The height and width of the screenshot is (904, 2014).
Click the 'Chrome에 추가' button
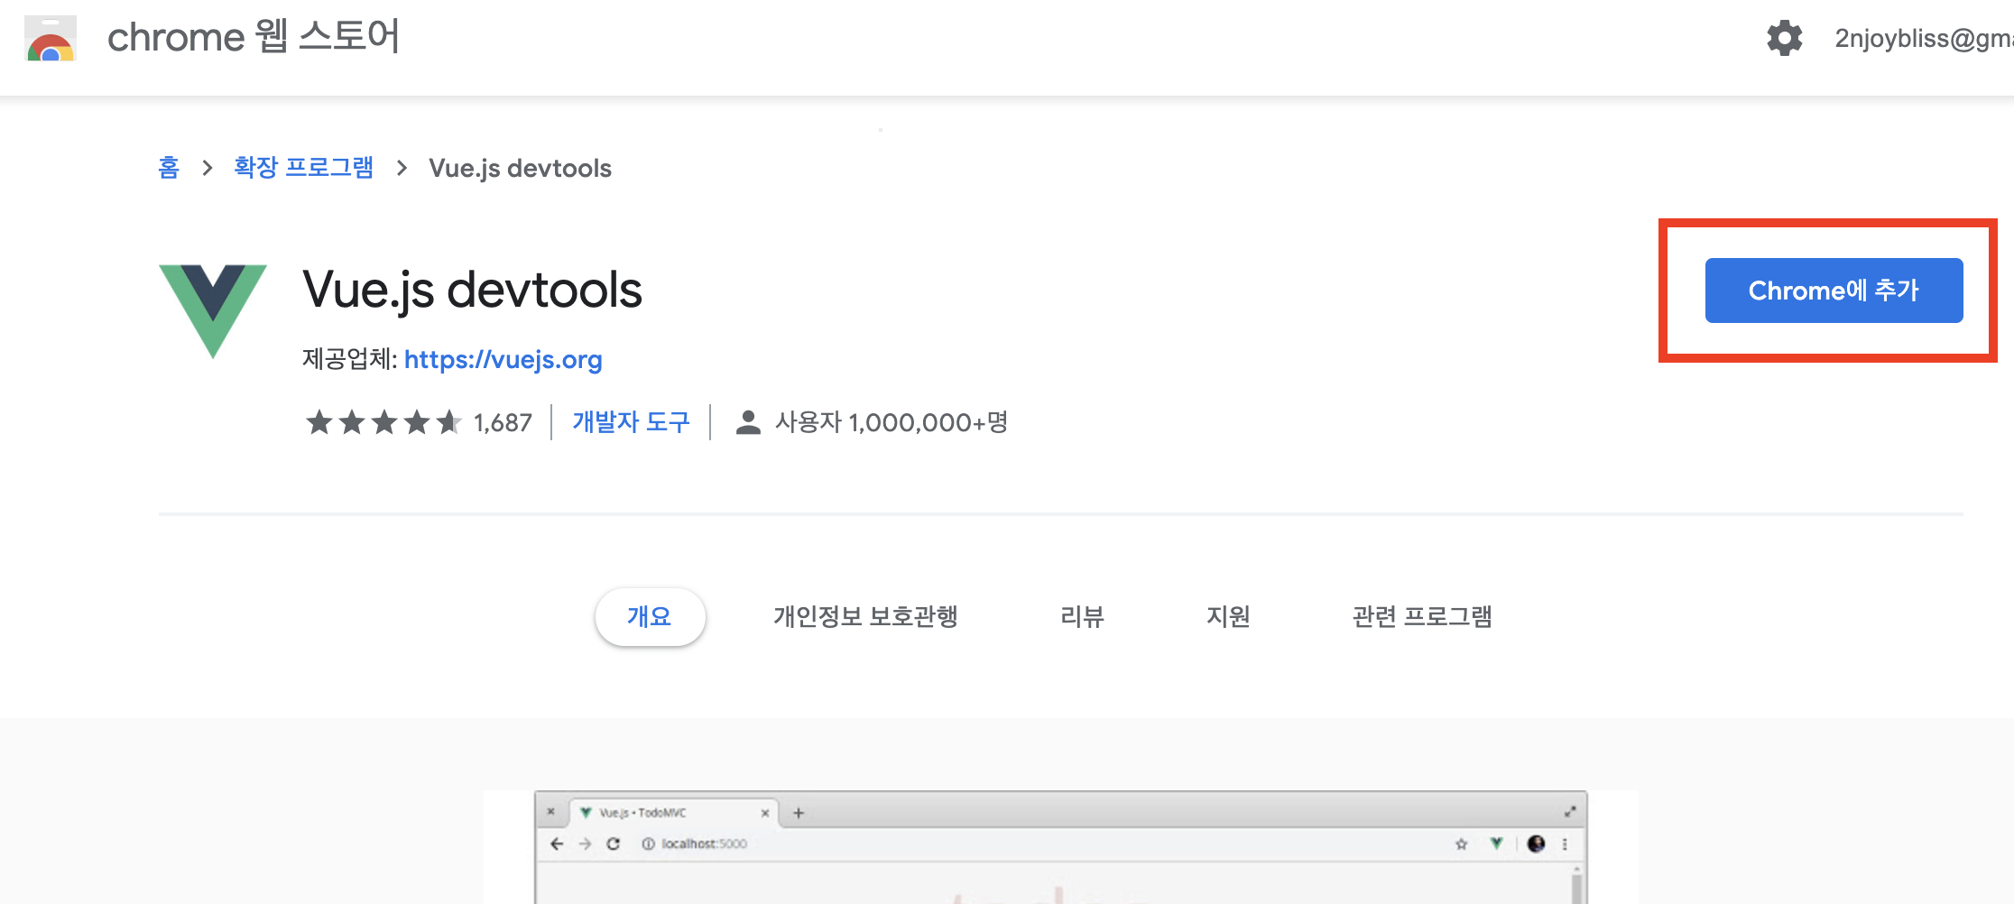(x=1834, y=291)
